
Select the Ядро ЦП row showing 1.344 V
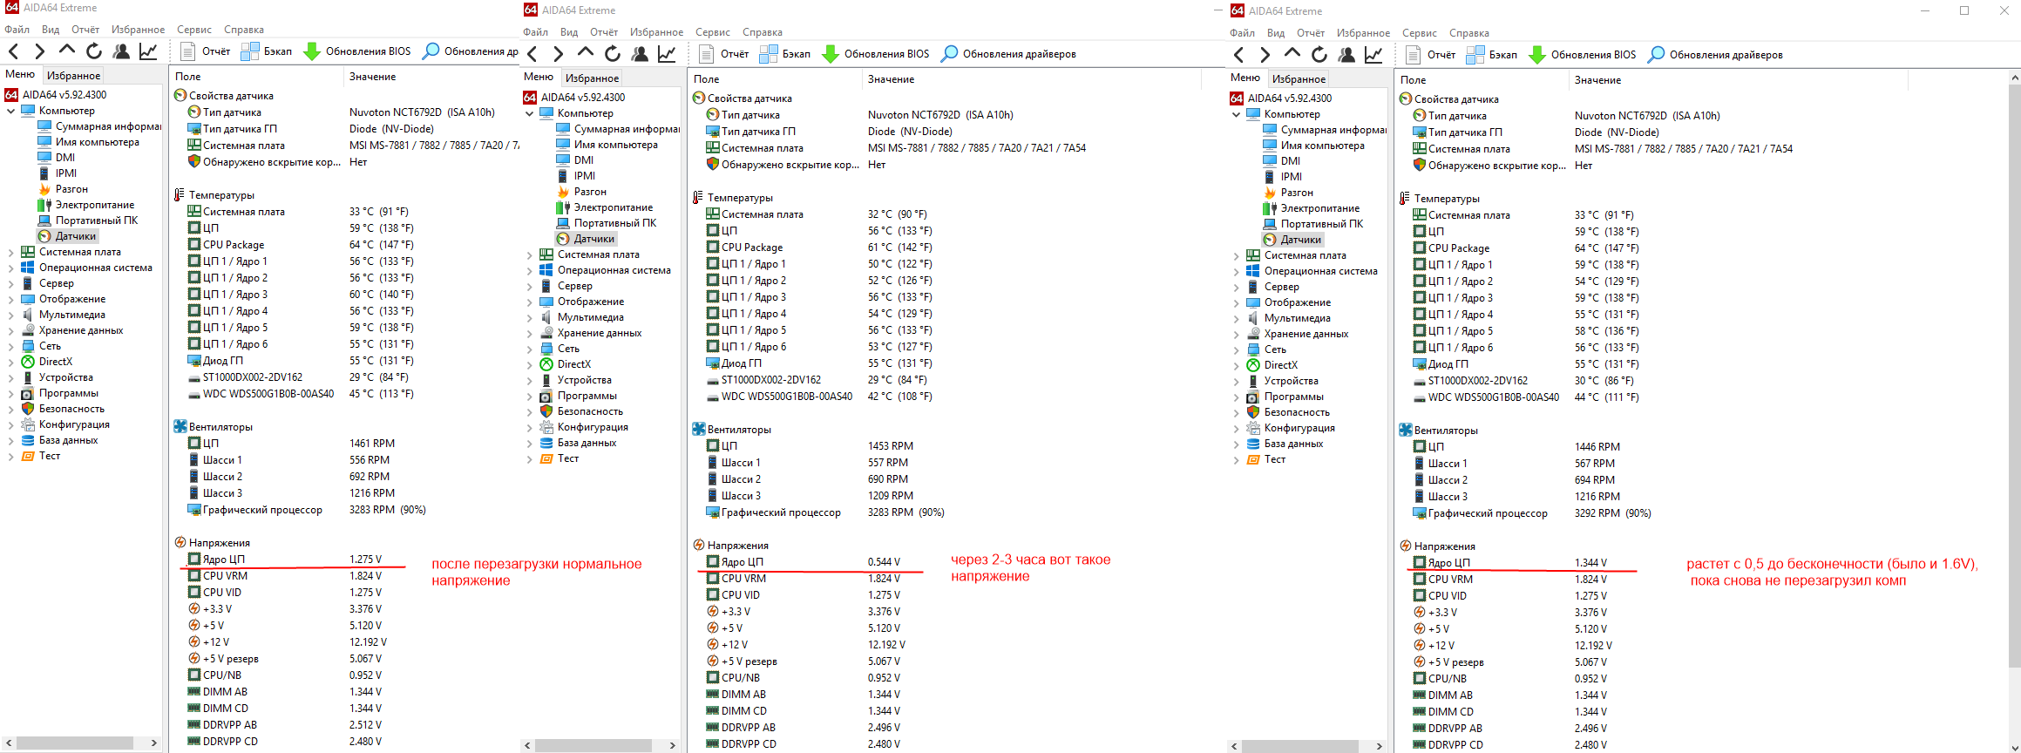tap(1510, 563)
